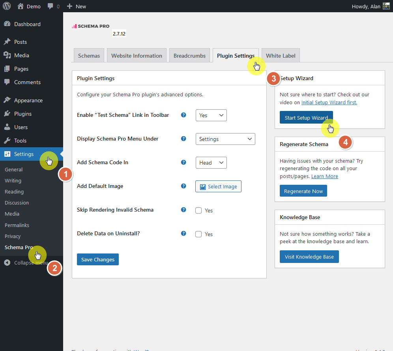The width and height of the screenshot is (393, 351).
Task: Switch to the Website Information tab
Action: 137,55
